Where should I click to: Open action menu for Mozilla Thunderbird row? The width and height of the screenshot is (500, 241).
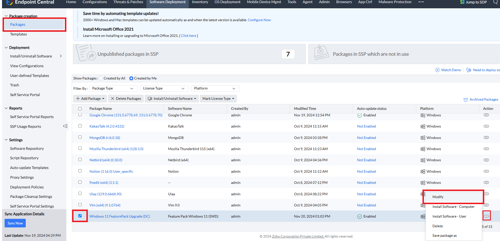[486, 149]
